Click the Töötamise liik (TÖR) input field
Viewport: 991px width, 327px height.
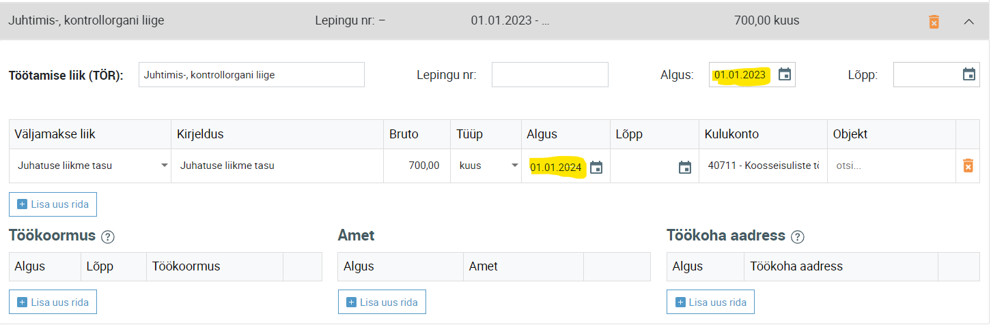251,75
